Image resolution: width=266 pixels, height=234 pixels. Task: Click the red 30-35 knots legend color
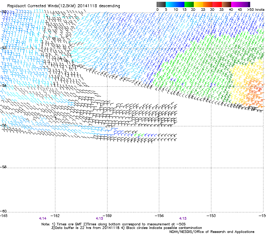217,4
